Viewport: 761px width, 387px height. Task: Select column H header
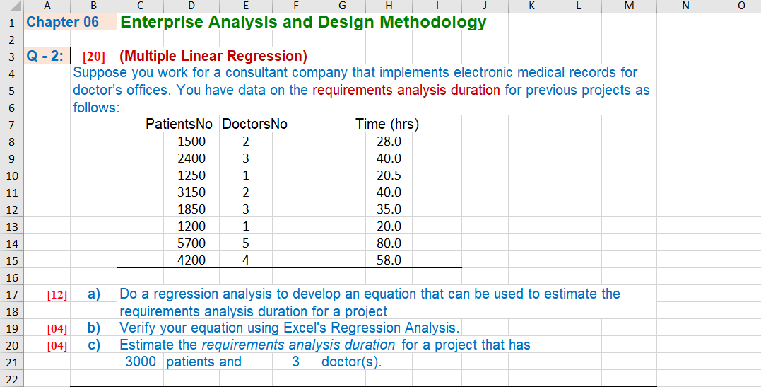[389, 6]
